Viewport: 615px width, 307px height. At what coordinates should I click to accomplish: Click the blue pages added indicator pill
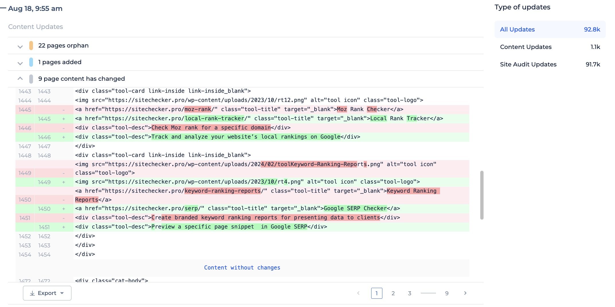pyautogui.click(x=31, y=62)
